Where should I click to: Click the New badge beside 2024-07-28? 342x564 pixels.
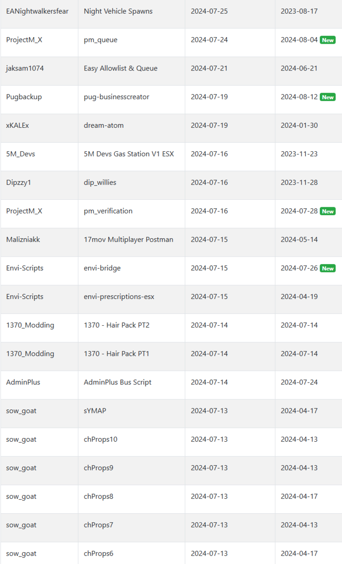click(x=327, y=211)
